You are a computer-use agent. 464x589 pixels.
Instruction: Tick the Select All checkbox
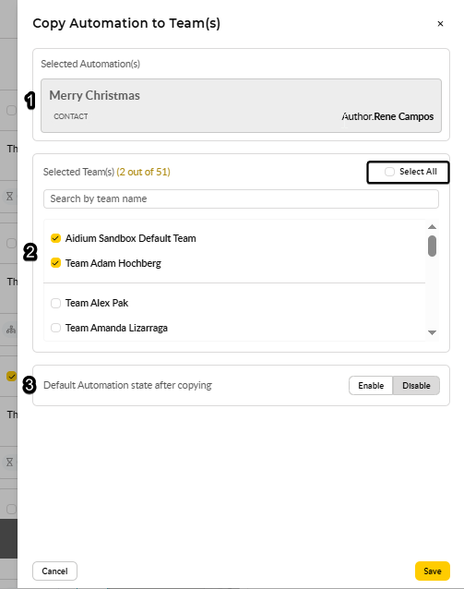coord(389,172)
